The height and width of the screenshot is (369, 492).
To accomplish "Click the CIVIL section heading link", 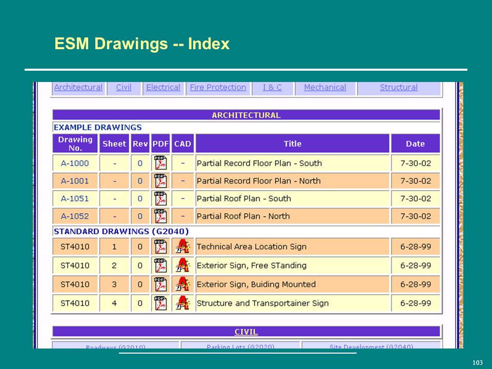I will (246, 332).
